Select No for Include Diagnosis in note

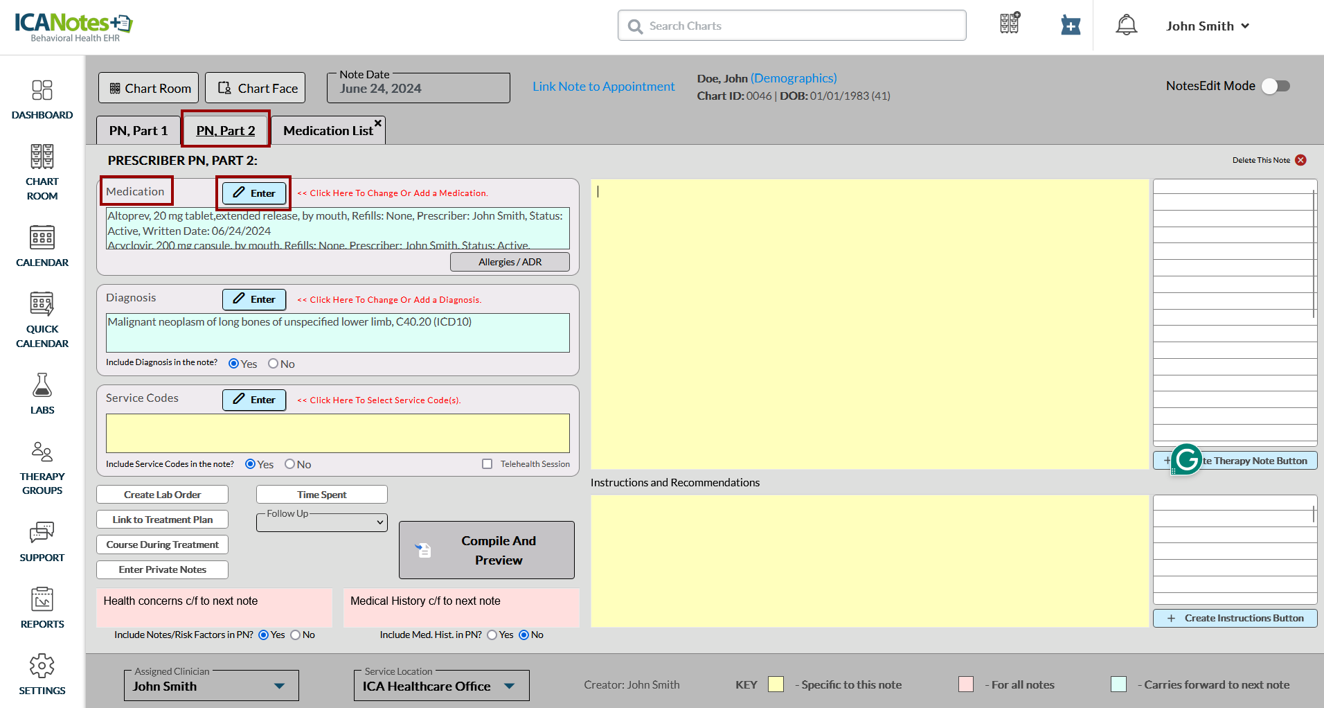[x=274, y=364]
